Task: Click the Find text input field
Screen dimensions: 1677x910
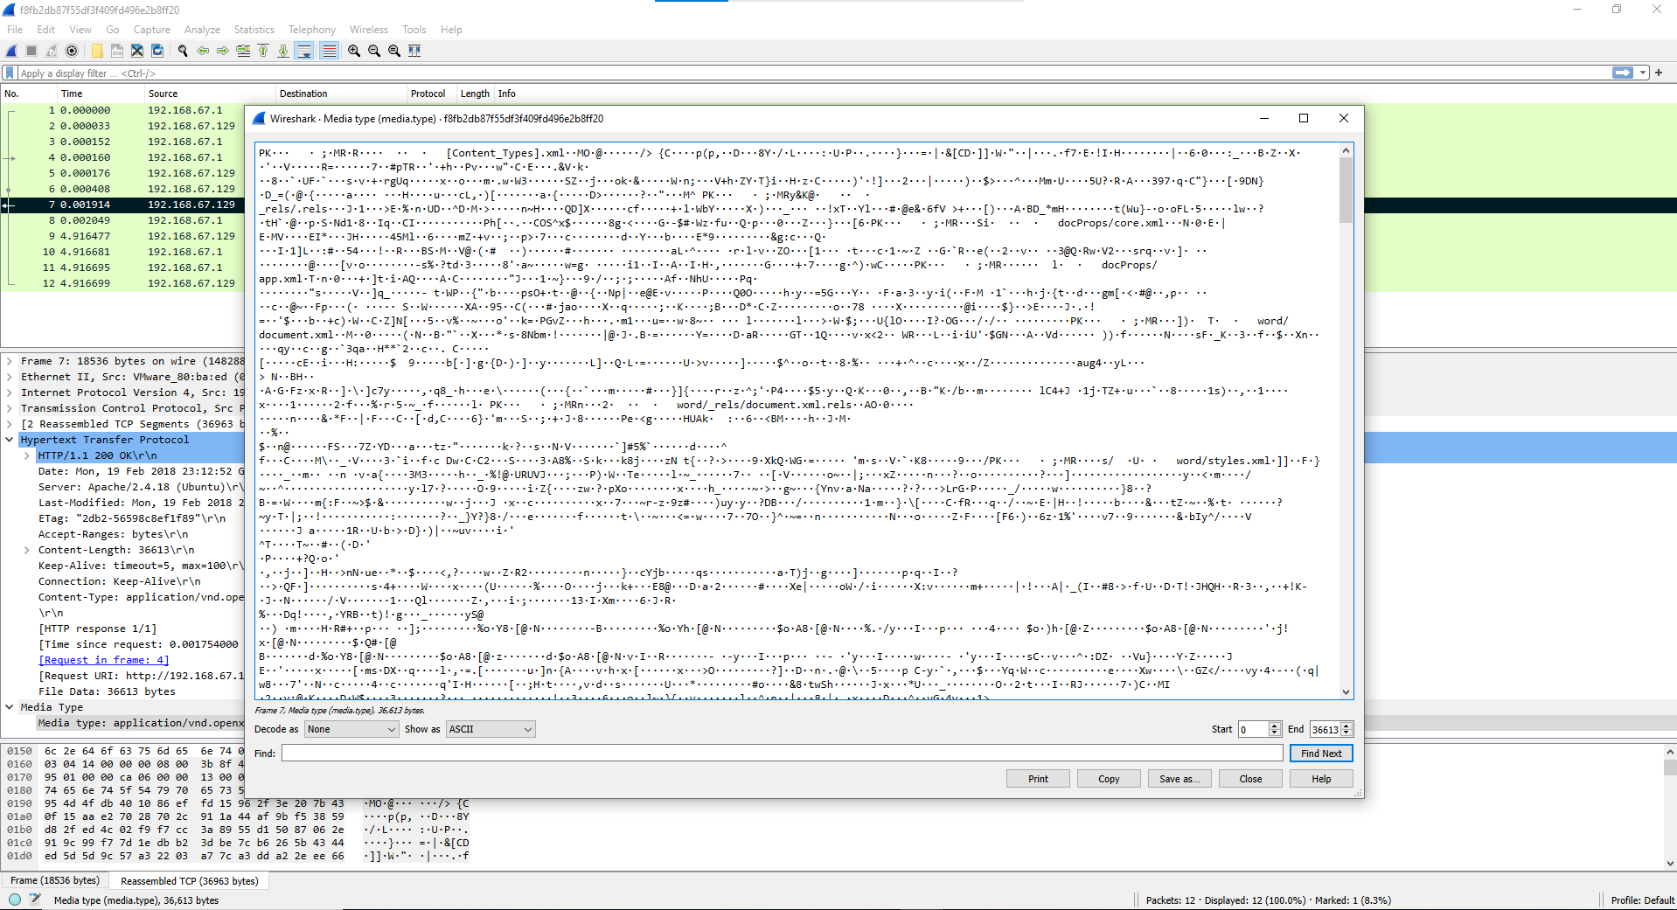Action: point(782,754)
